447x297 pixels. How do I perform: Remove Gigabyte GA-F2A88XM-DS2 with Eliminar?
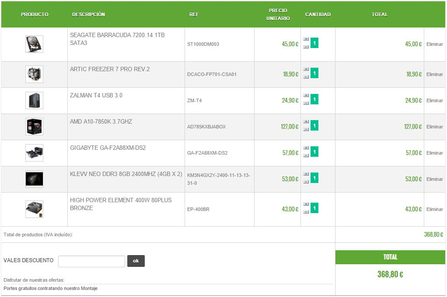434,153
